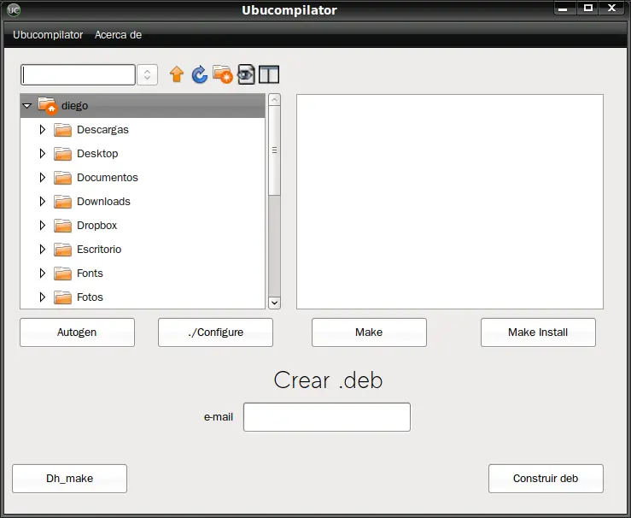Select the Escritorio tree row text
The image size is (631, 518).
click(x=99, y=250)
